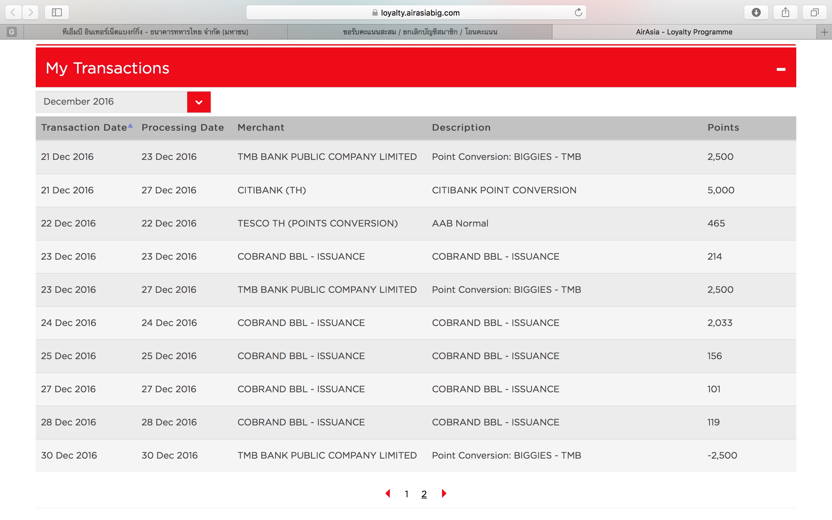Click the lock icon in address bar
This screenshot has width=832, height=520.
[x=375, y=13]
